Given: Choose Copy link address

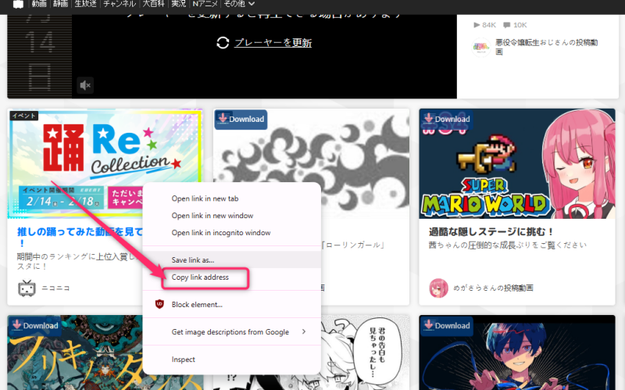Looking at the screenshot, I should (231, 277).
